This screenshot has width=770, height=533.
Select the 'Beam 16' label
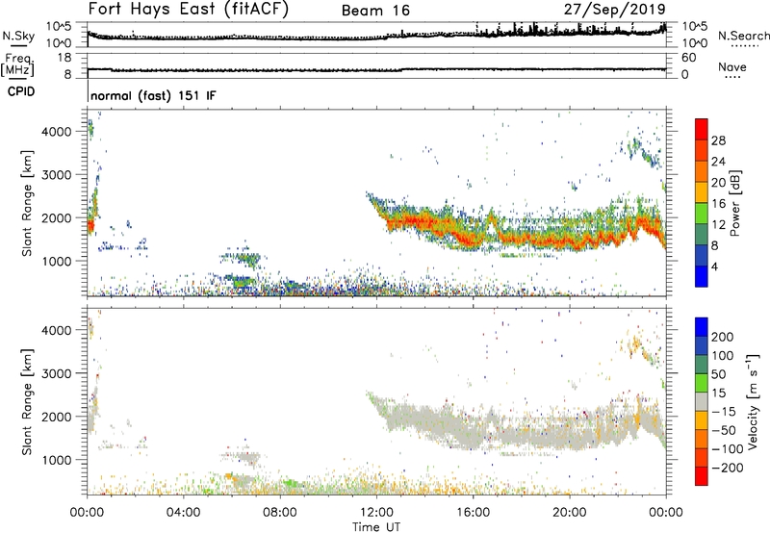click(x=375, y=11)
